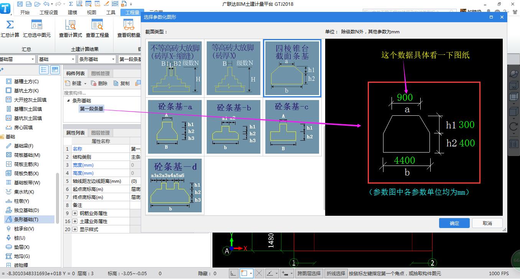Click the open folder icon in quick toolbar

click(x=37, y=4)
